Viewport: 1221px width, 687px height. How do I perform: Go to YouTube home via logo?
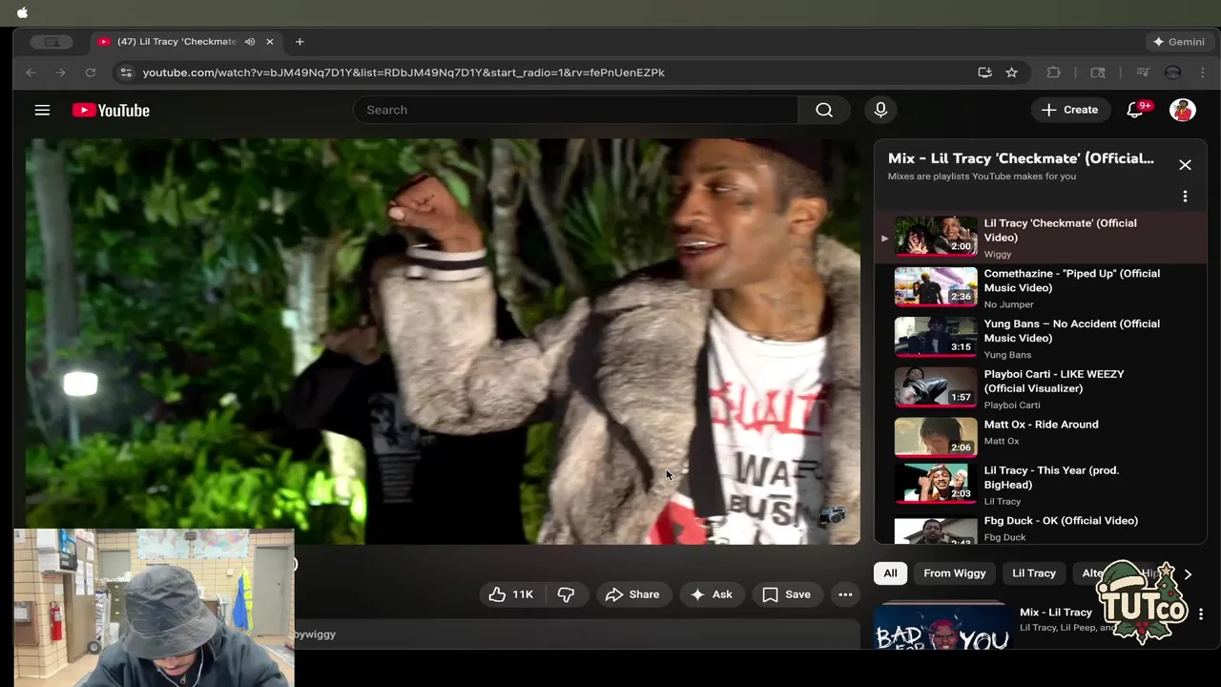coord(111,110)
